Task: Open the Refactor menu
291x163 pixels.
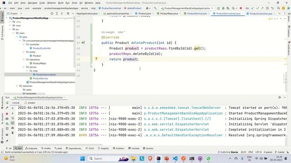Action: pos(51,3)
